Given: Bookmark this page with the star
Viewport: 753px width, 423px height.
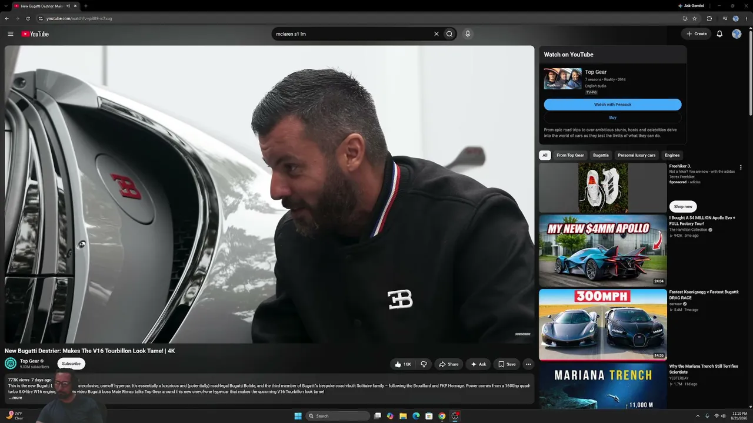Looking at the screenshot, I should tap(695, 18).
